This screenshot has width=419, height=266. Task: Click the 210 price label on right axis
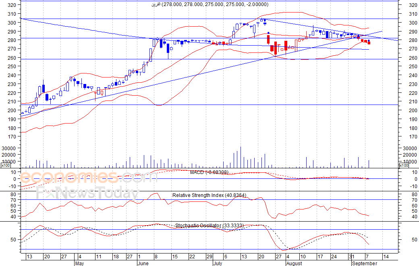point(413,101)
